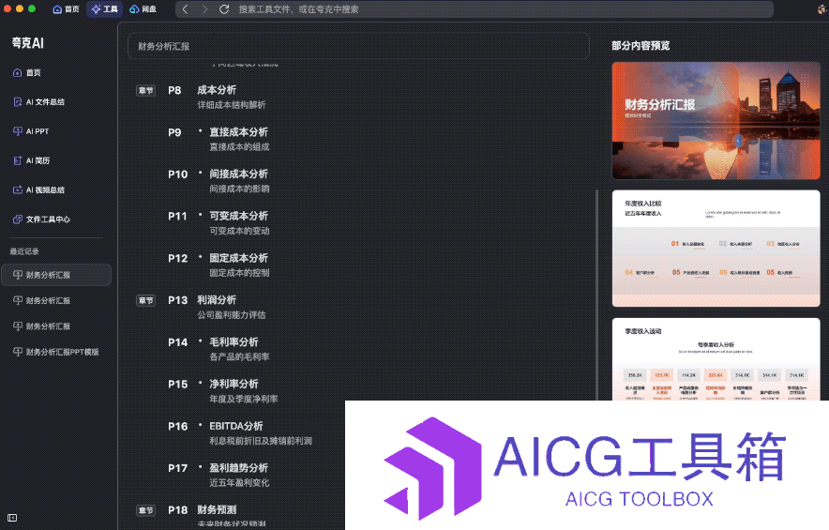Screen dimensions: 829x530
Task: Go forward with the right arrow
Action: point(204,9)
